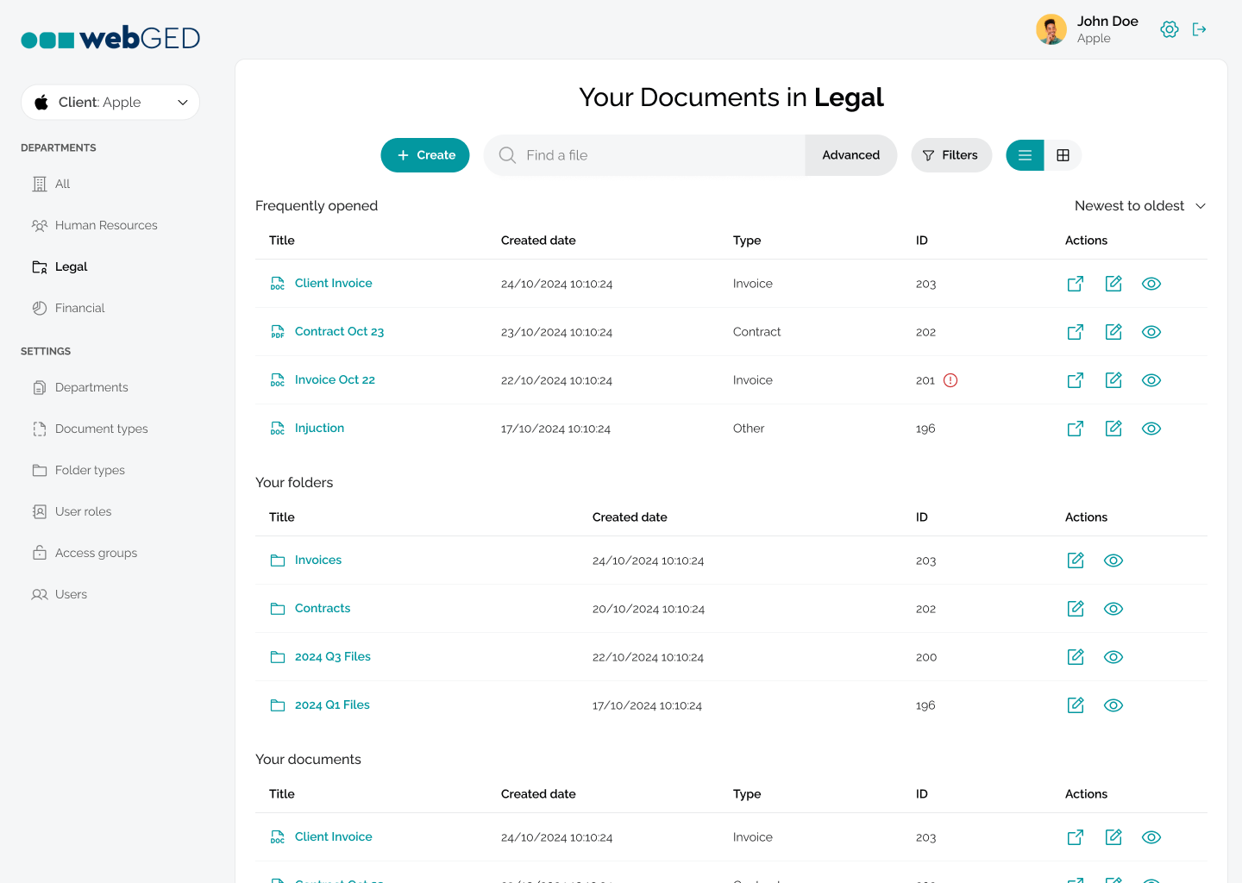Click the Advanced search button
1242x883 pixels.
[x=851, y=155]
